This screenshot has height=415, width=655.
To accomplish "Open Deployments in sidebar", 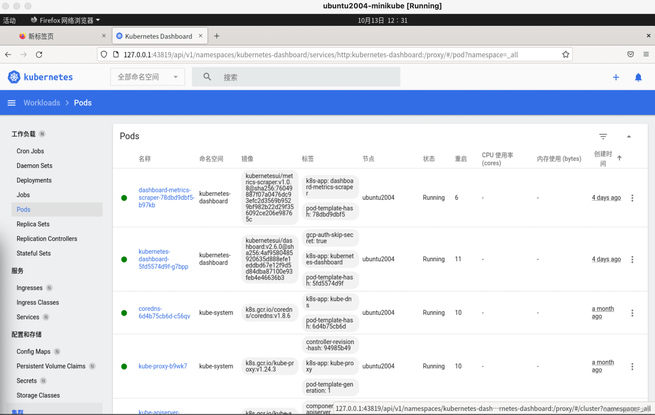I will pyautogui.click(x=34, y=180).
